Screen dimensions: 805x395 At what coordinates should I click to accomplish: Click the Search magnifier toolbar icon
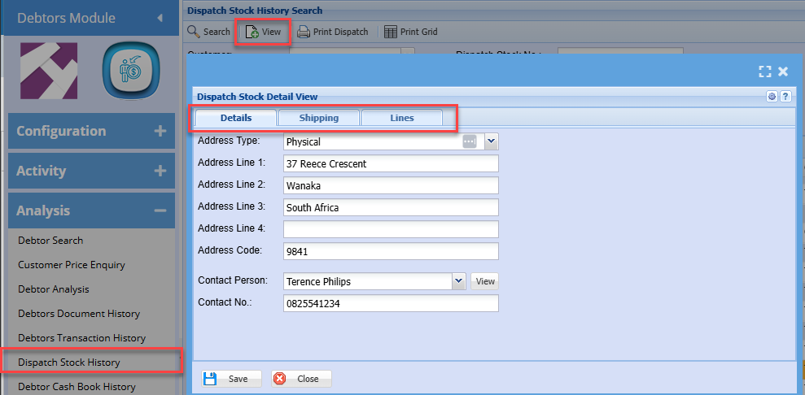[x=194, y=32]
